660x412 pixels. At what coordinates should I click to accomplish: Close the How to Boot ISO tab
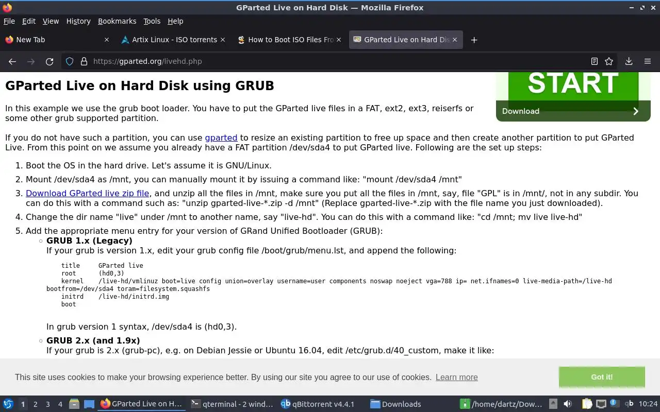point(339,40)
